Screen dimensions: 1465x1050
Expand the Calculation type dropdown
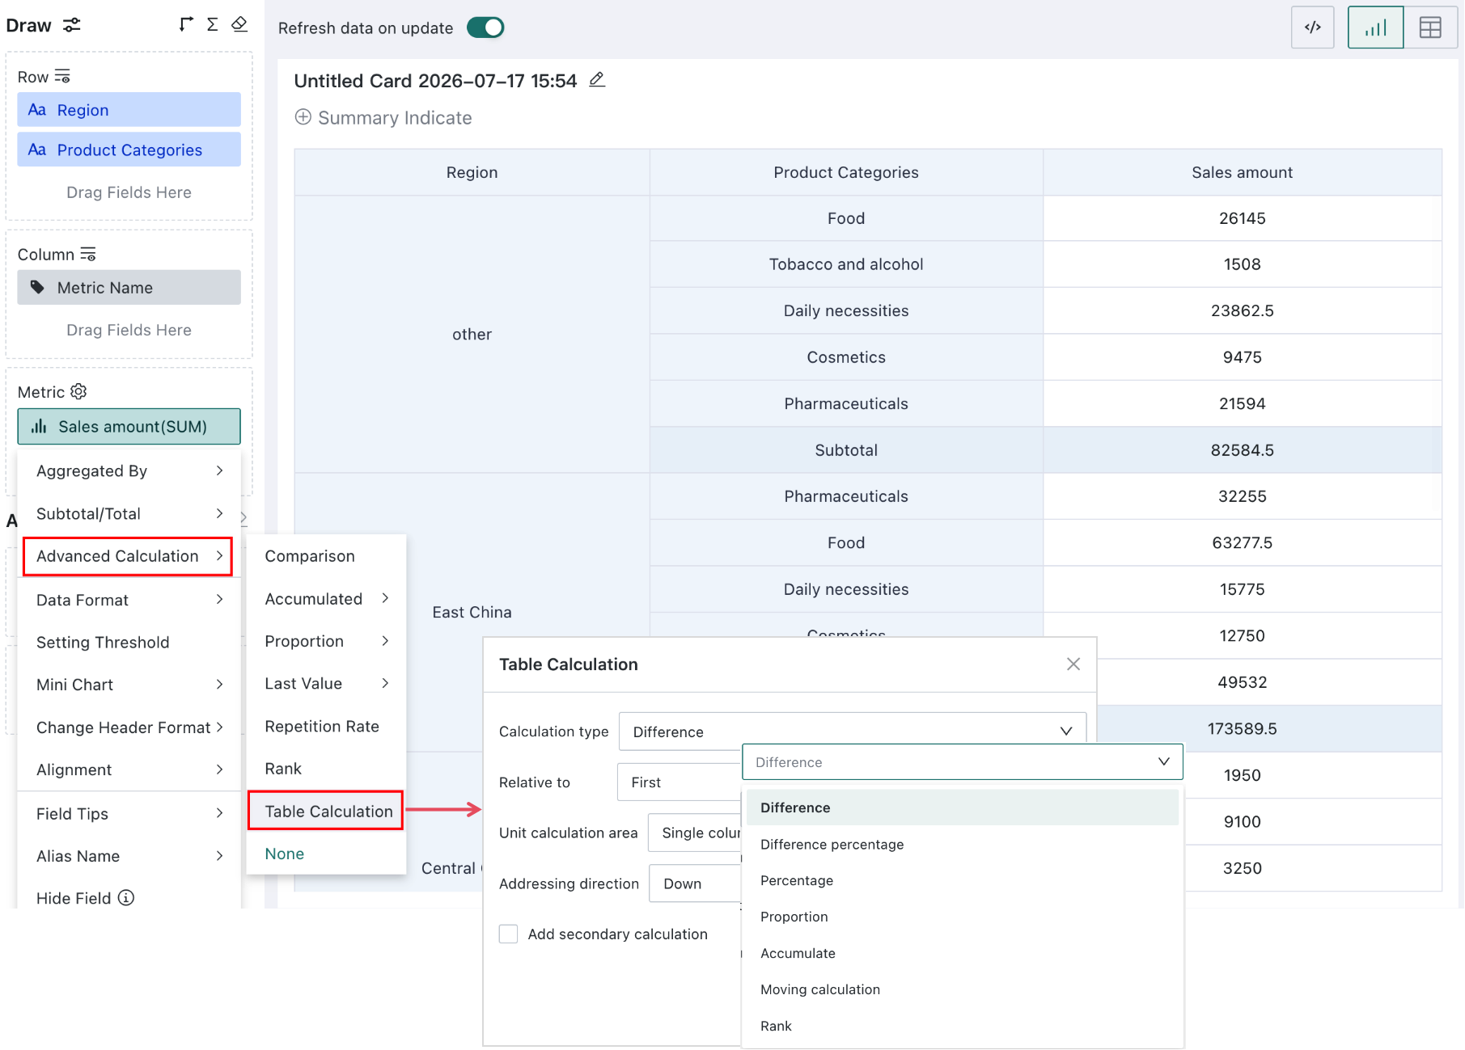pos(852,732)
